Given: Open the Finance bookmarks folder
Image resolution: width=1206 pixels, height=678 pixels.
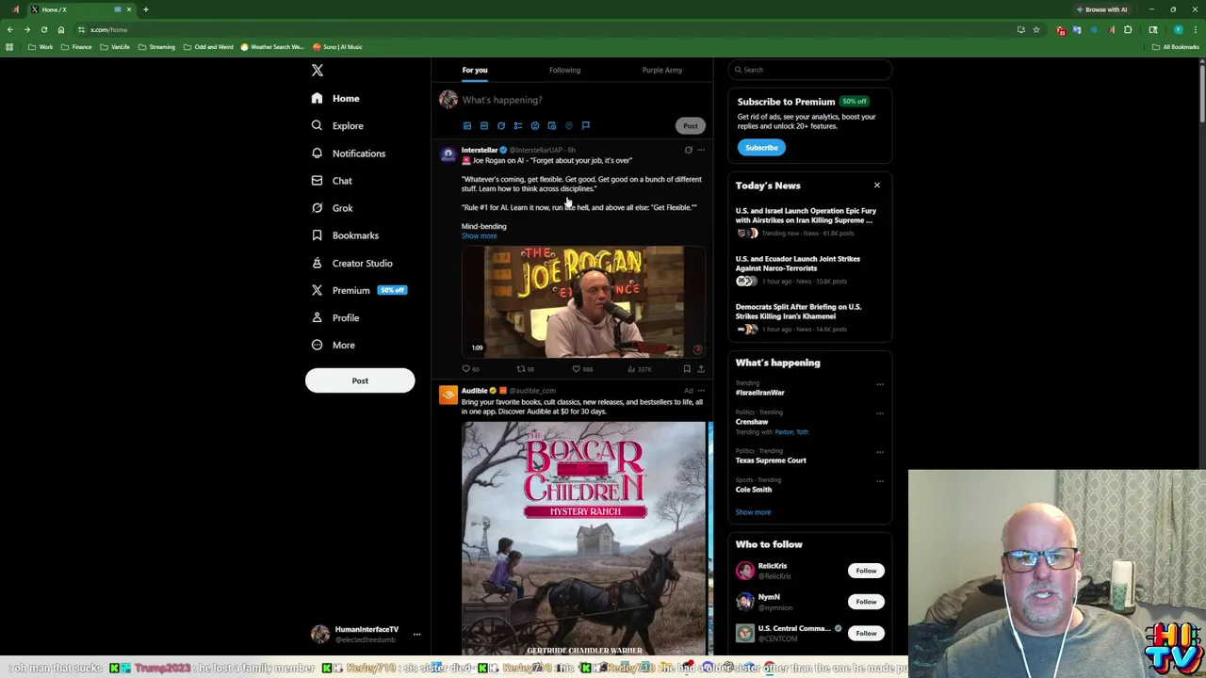Looking at the screenshot, I should pos(77,47).
